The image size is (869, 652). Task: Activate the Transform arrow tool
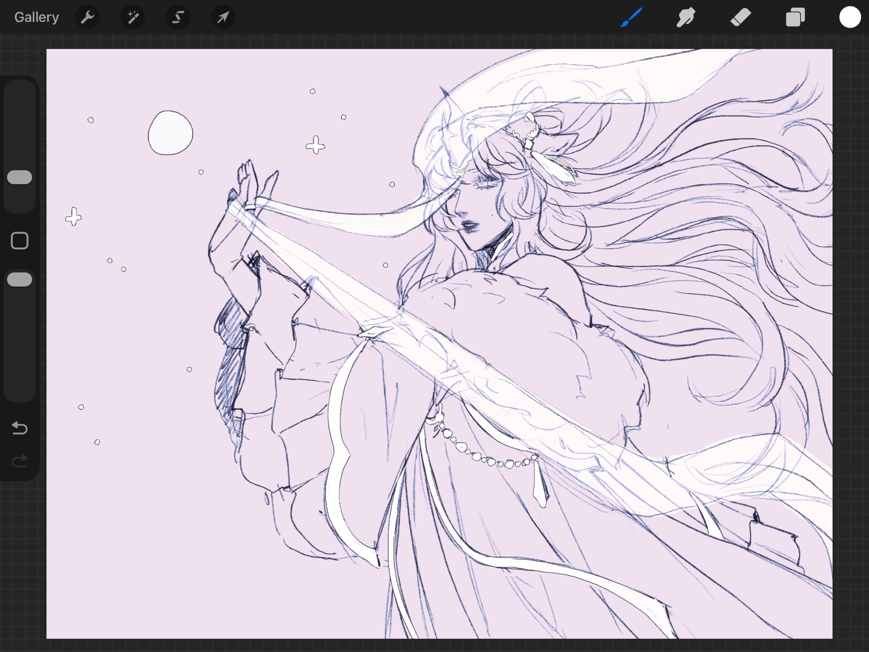pos(223,17)
